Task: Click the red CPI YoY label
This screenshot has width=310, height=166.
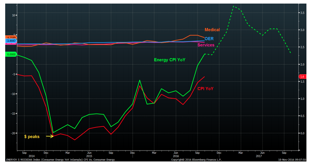Action: click(x=205, y=89)
